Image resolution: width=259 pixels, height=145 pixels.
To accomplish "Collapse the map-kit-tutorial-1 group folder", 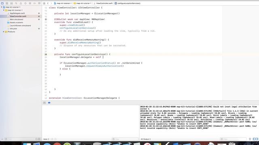I will 4,10.
